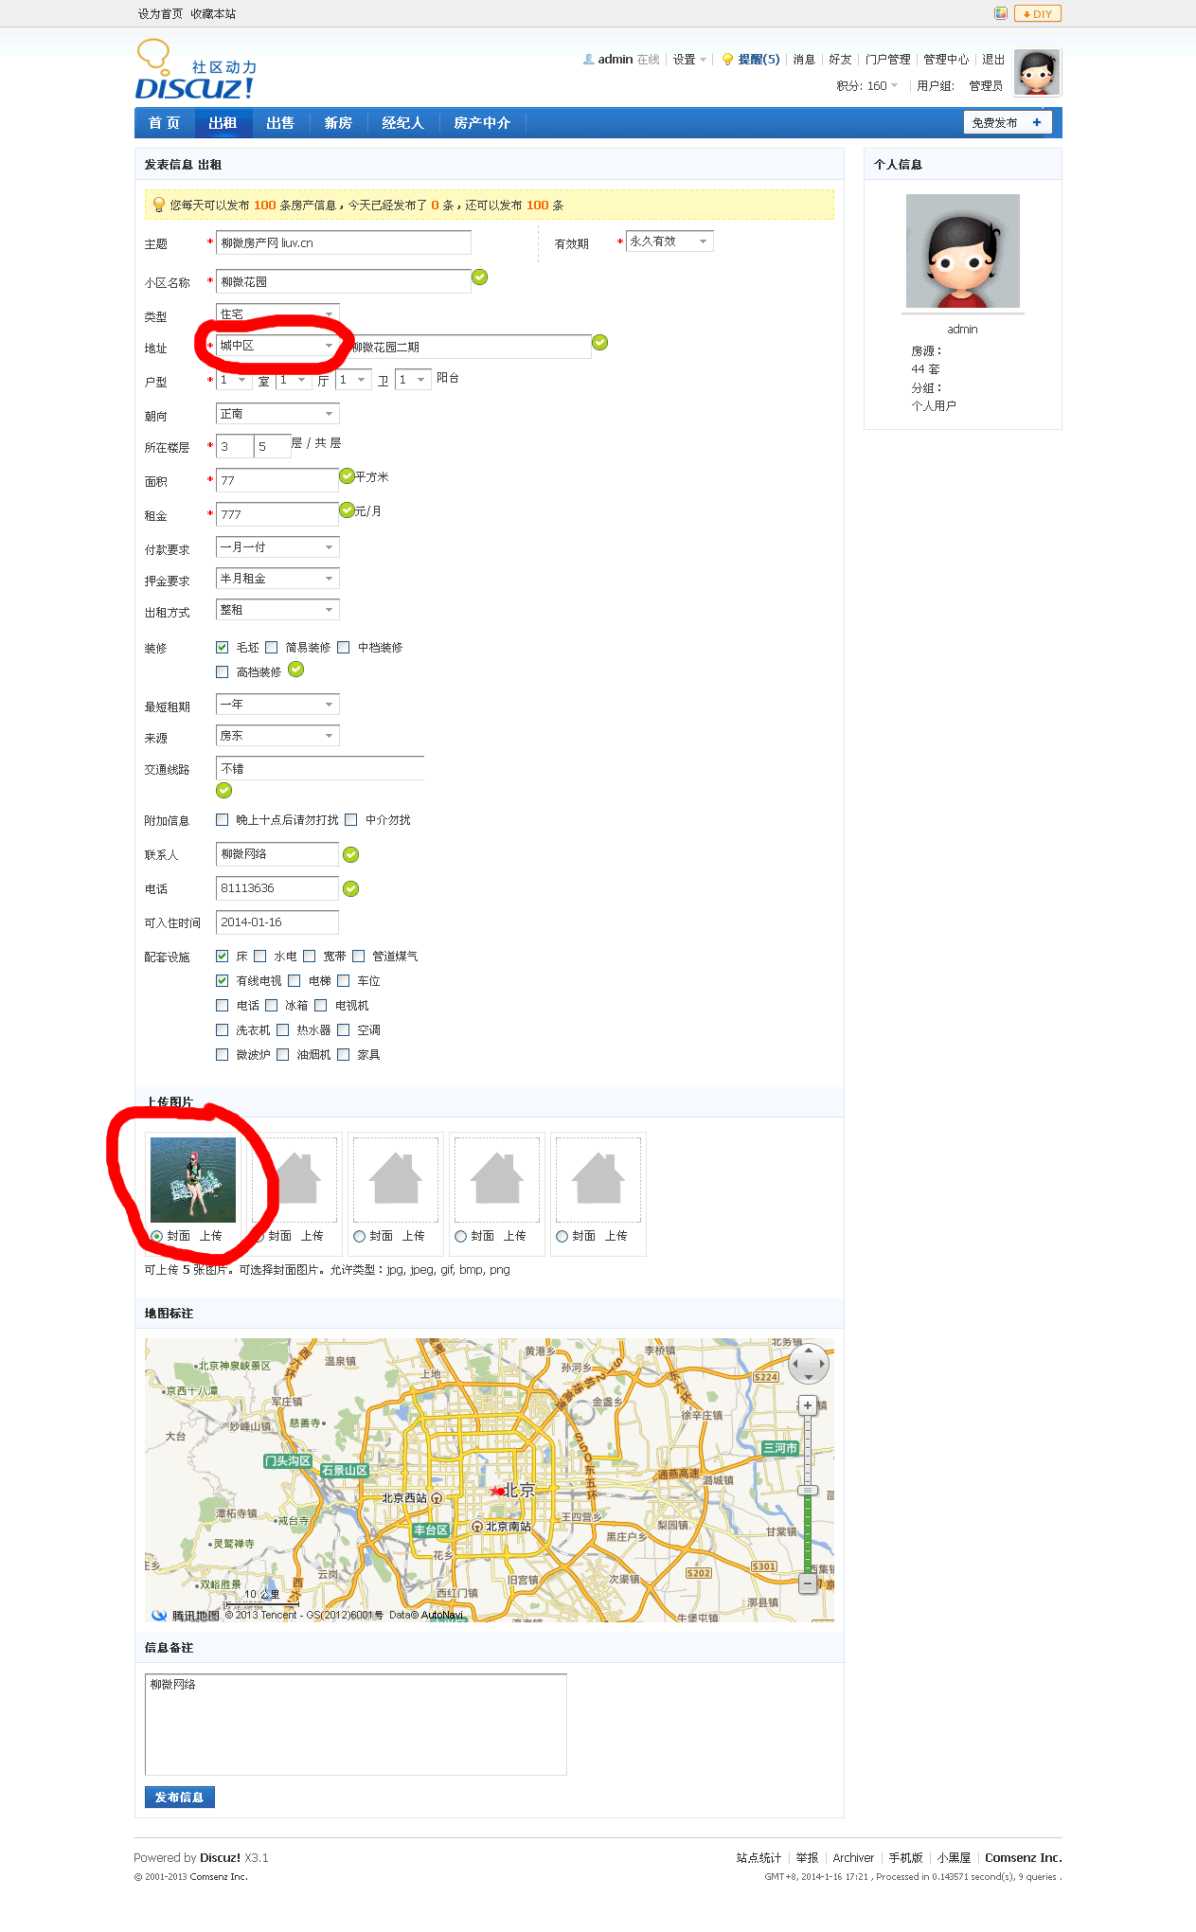Screen dimensions: 1196x1932
Task: Click the red Beijing map marker
Action: [x=497, y=1490]
